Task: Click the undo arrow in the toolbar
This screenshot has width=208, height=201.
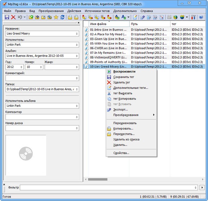Action: [20, 17]
